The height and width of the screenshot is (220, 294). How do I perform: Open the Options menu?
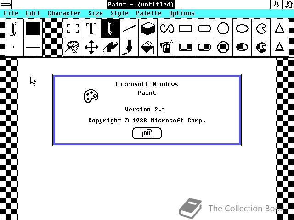pos(182,13)
